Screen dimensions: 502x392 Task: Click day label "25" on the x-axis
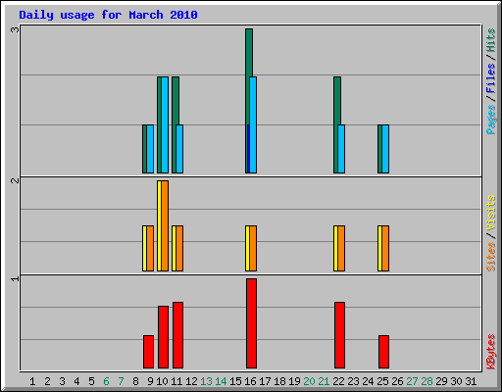[x=382, y=381]
